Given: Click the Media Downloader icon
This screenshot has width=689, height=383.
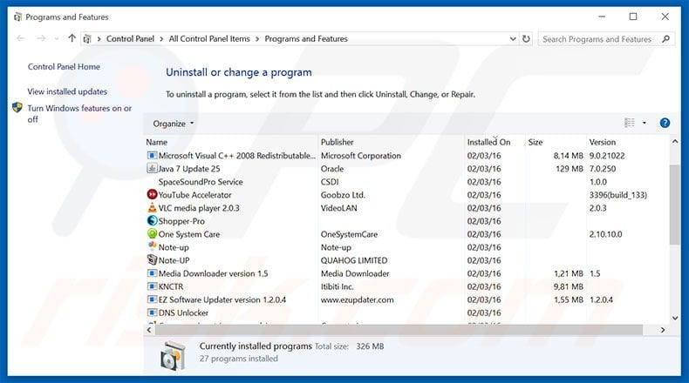Looking at the screenshot, I should (152, 272).
